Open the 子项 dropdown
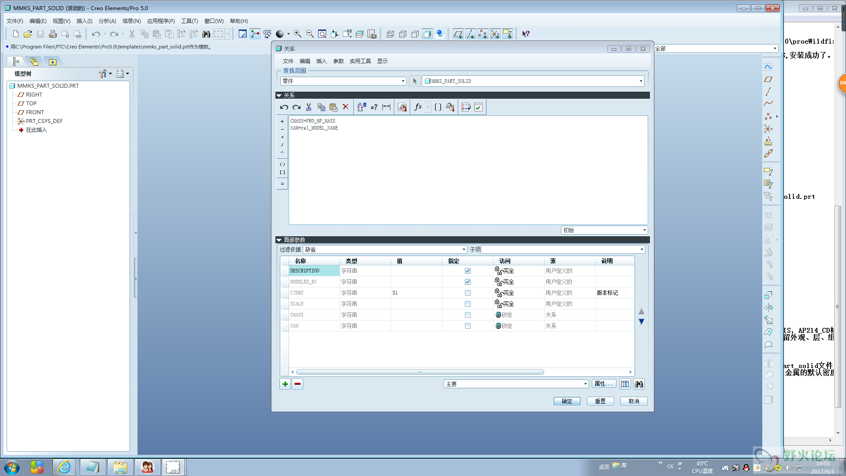The image size is (846, 476). coord(563,249)
